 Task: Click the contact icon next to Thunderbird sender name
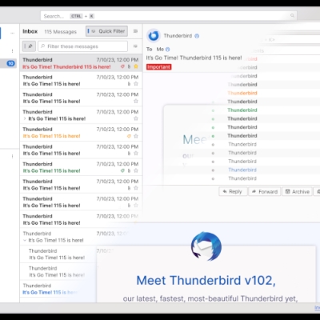[x=197, y=36]
